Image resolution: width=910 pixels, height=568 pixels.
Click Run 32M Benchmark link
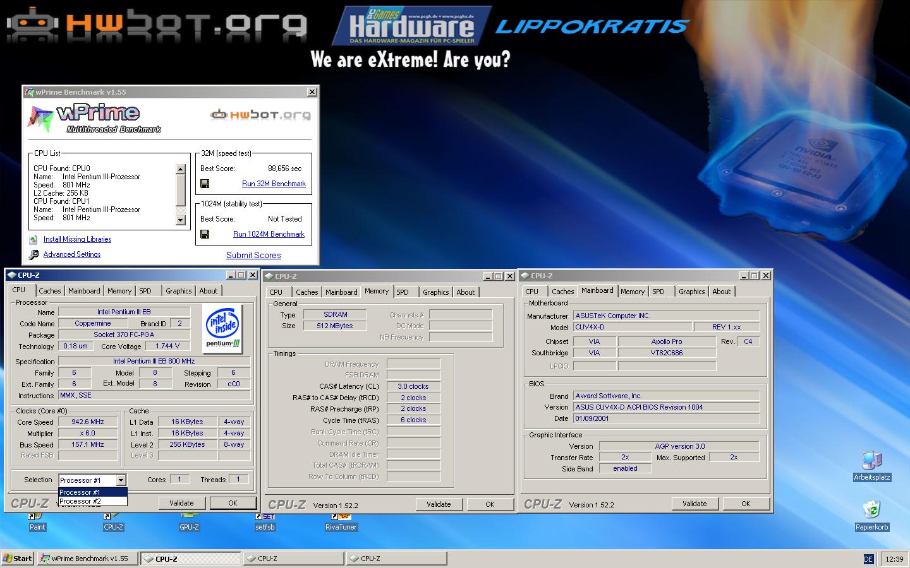(x=274, y=184)
